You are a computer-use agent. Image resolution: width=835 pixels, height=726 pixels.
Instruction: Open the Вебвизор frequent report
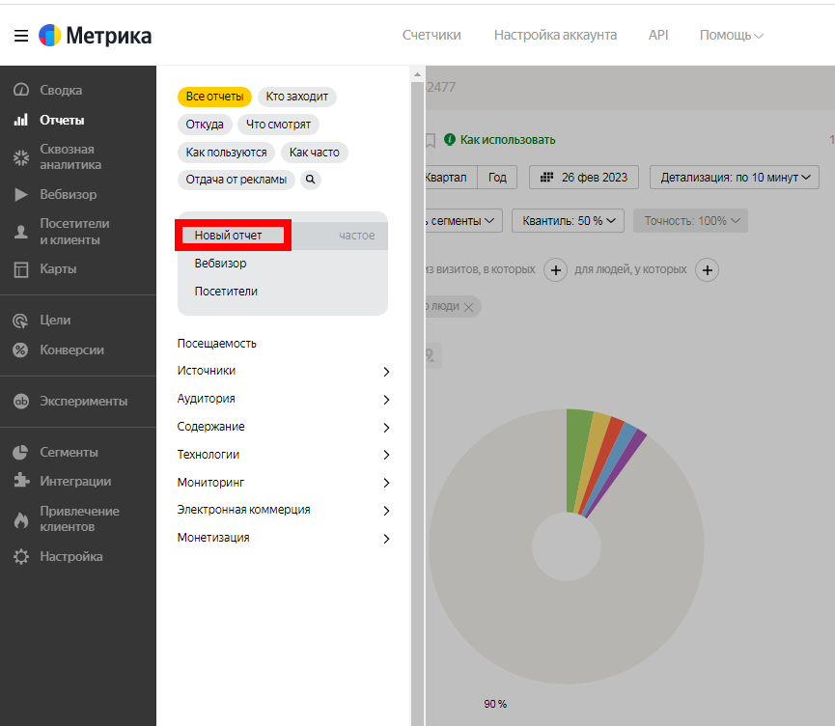(220, 264)
